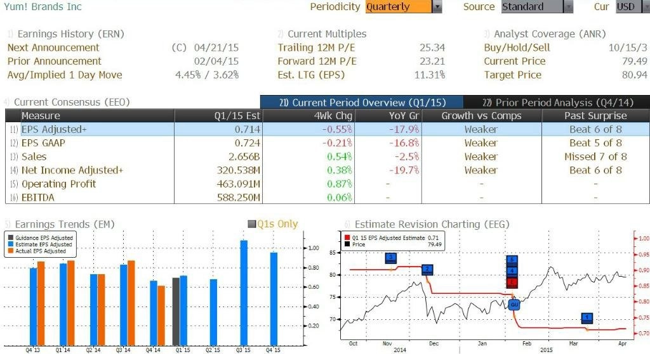Screen dimensions: 650x354
Task: Select the Operating Profit row
Action: [328, 184]
